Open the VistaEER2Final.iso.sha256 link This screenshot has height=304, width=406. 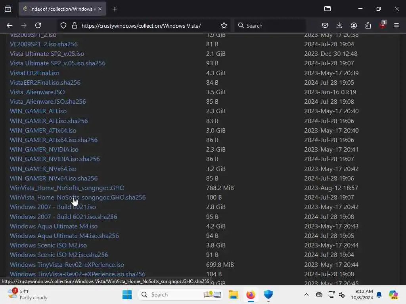45,83
